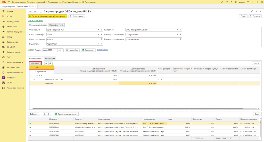Close the Загрузка продаж OZON tab
This screenshot has height=142, width=264.
point(36,6)
